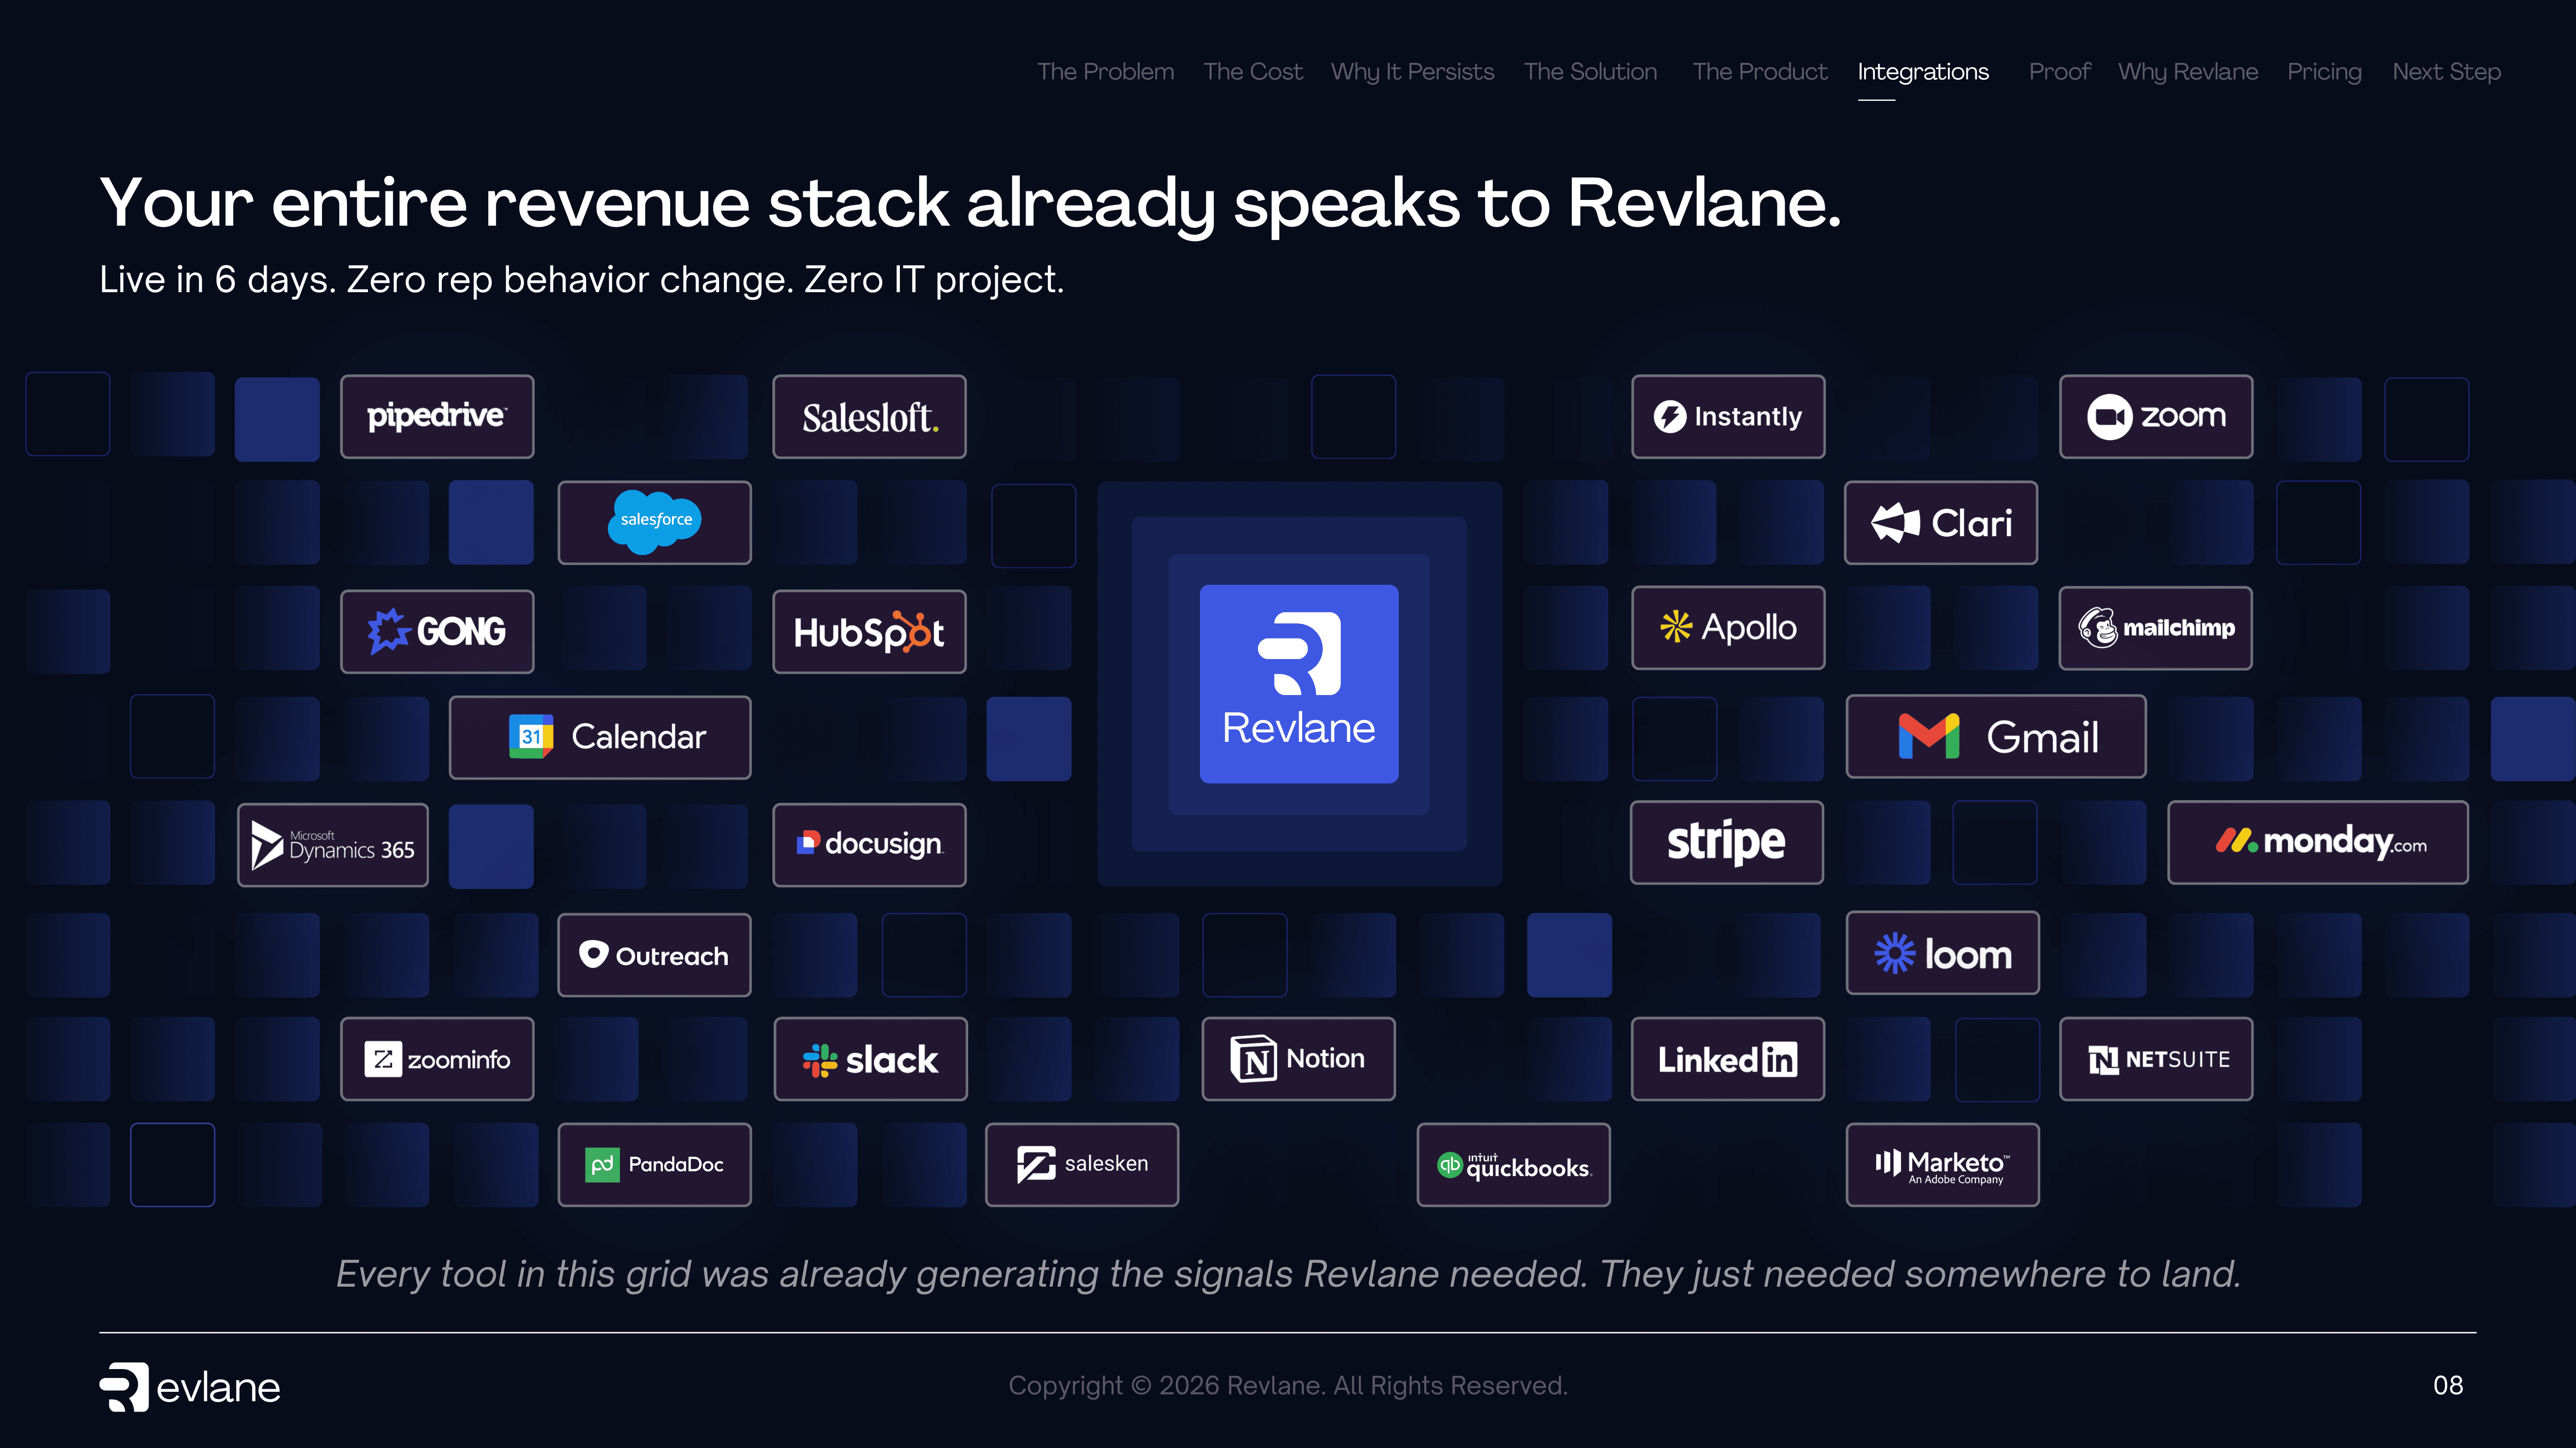Click the central Revlane hub logo
This screenshot has width=2576, height=1448.
click(x=1299, y=683)
